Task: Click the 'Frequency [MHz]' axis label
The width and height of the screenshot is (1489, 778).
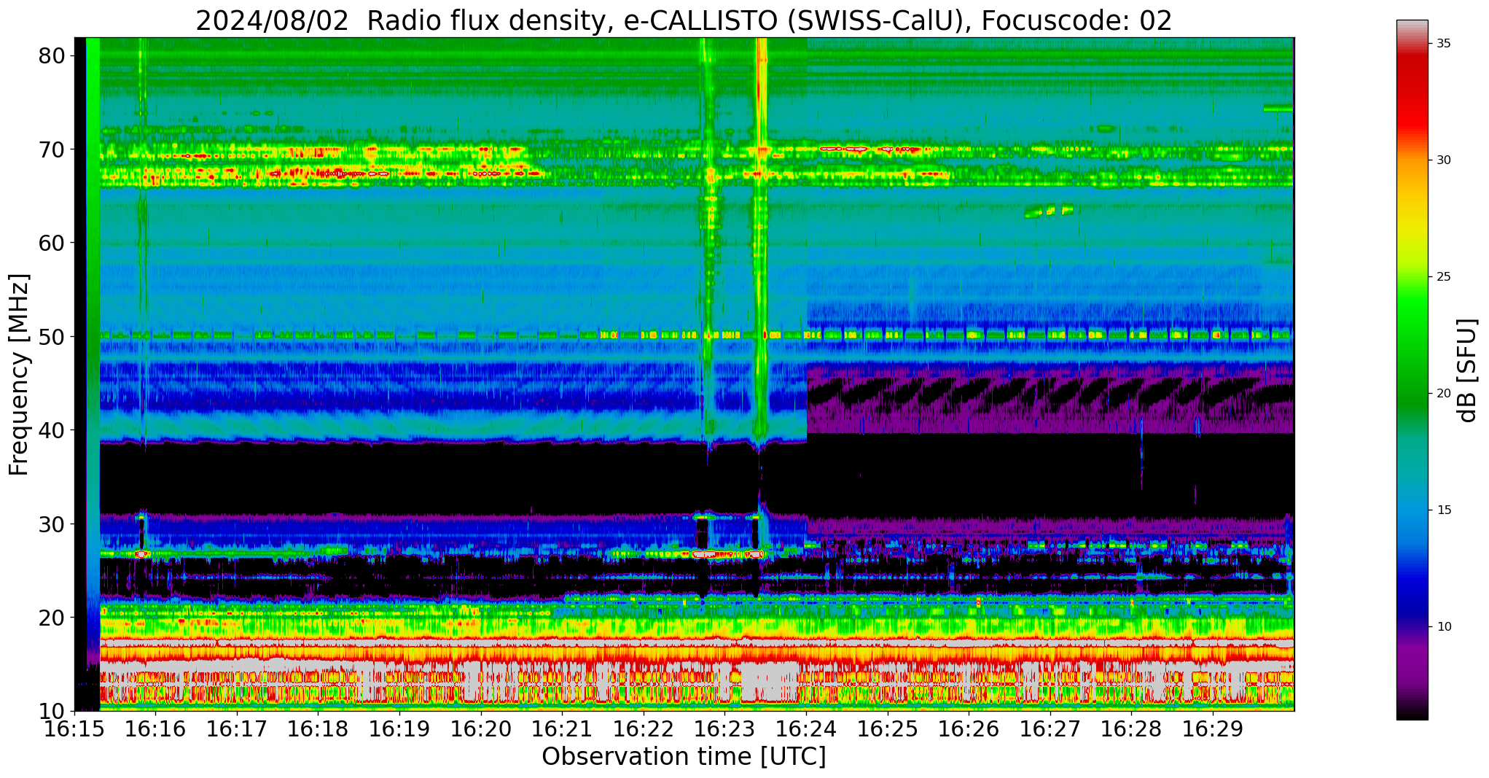Action: (x=20, y=374)
